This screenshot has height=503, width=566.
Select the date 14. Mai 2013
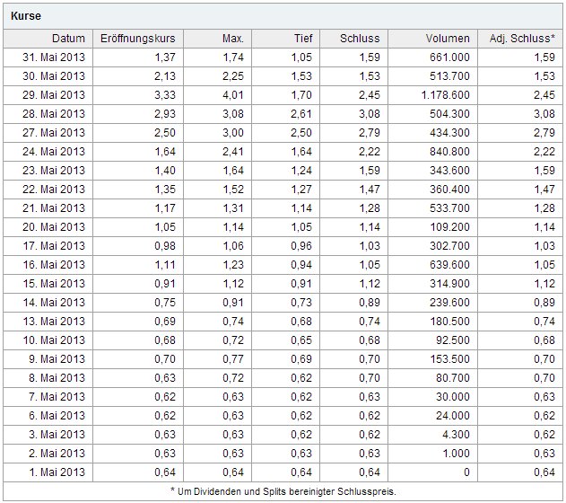[54, 302]
